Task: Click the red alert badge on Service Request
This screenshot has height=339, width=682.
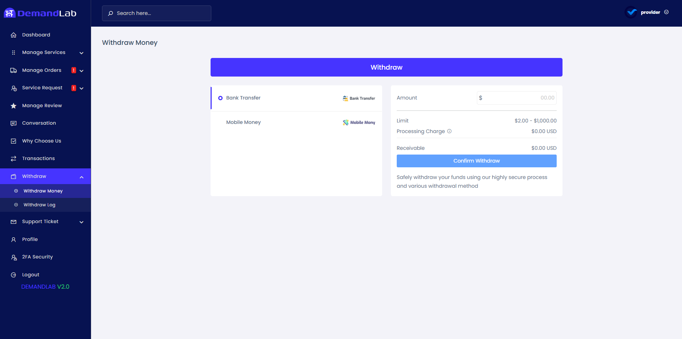Action: point(74,88)
